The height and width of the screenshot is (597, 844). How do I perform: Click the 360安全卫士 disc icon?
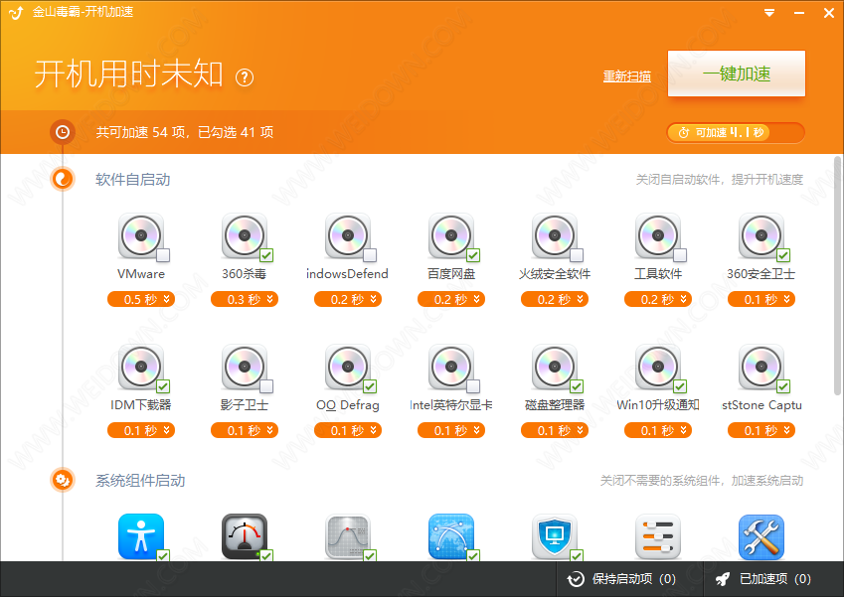tap(761, 235)
